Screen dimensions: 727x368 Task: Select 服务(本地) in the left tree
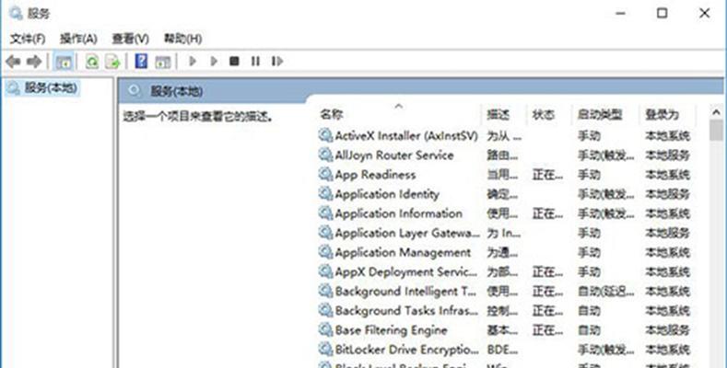click(51, 88)
